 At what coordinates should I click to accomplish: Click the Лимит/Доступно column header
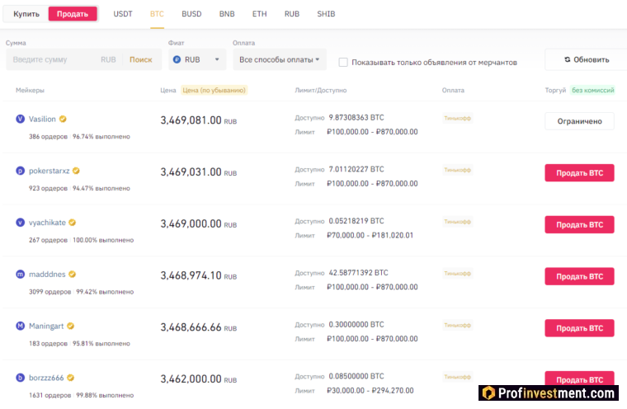(x=320, y=91)
